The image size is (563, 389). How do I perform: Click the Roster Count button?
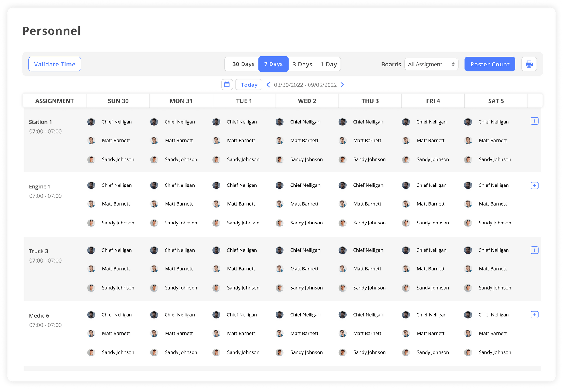pos(490,64)
